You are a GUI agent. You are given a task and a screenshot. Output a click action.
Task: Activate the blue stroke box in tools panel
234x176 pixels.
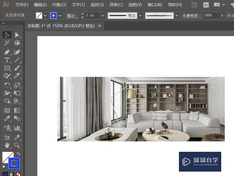(14, 163)
